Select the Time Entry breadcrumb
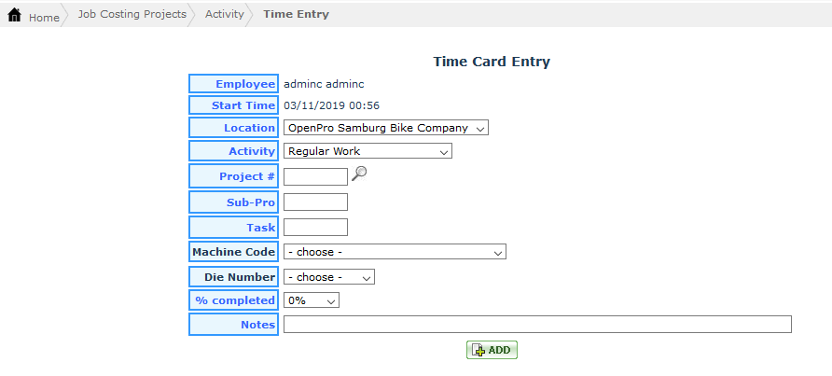832x376 pixels. (x=296, y=15)
